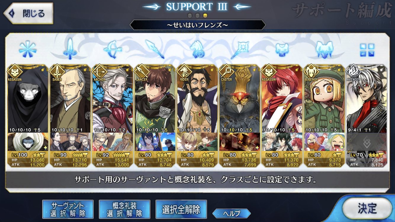395x222 pixels.
Task: Click the 選択全解除 button
Action: (181, 209)
